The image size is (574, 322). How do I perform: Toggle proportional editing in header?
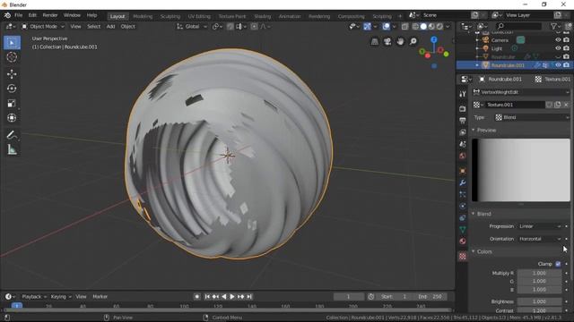[x=254, y=26]
